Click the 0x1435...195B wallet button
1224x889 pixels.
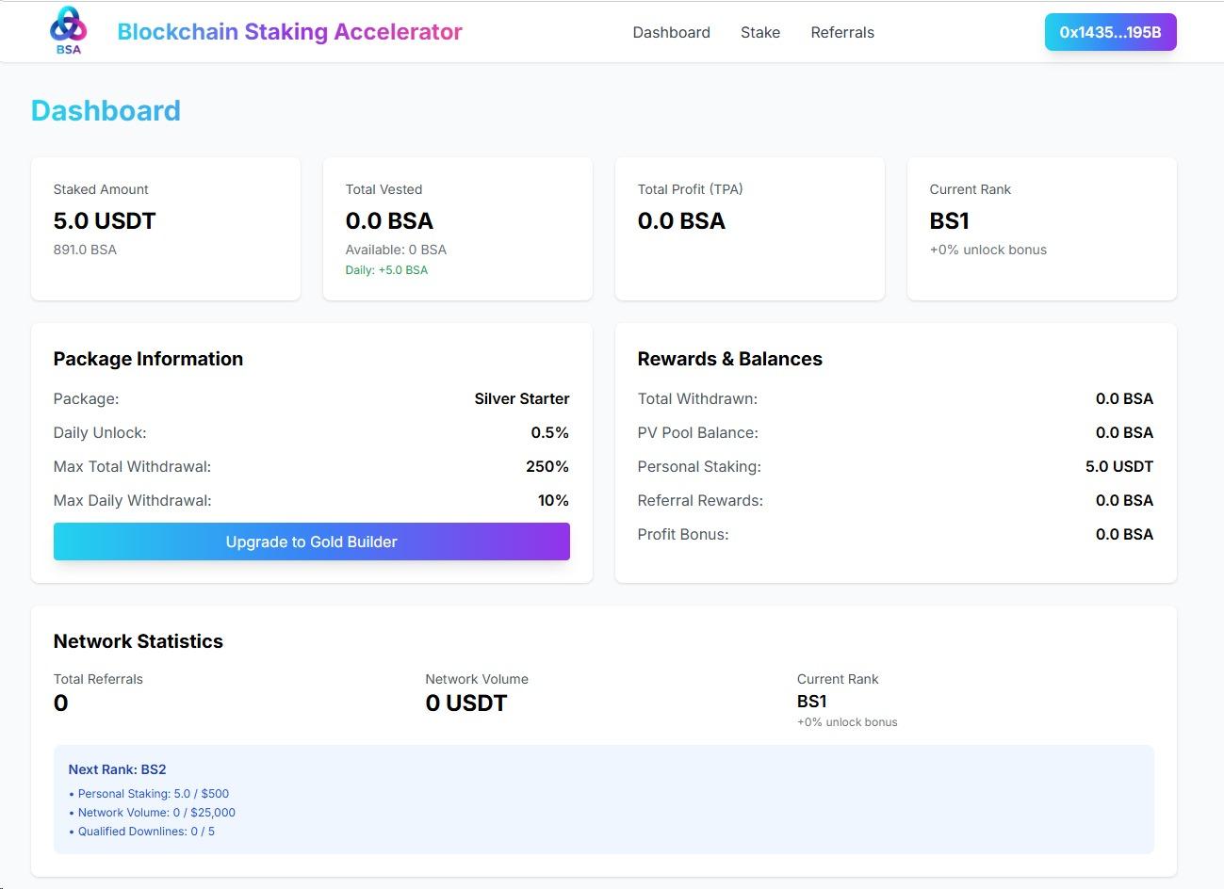pyautogui.click(x=1109, y=32)
